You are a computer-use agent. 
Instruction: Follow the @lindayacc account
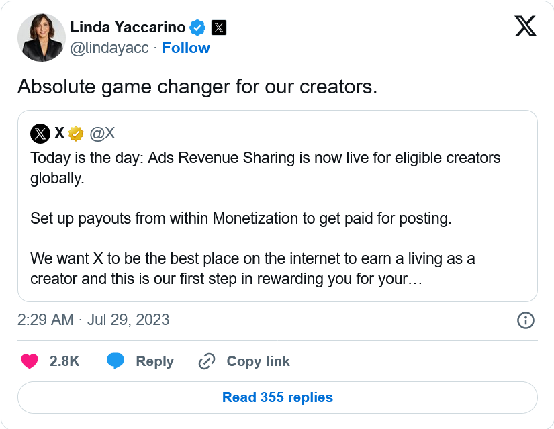coord(186,48)
